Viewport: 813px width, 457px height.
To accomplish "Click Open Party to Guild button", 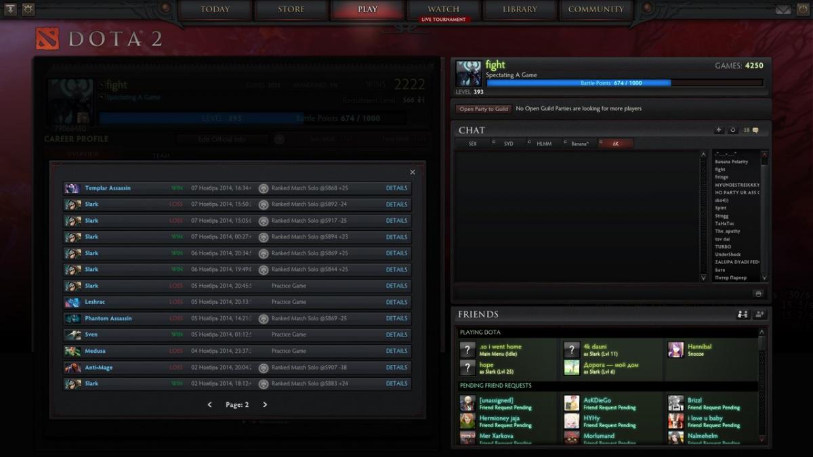I will 484,108.
